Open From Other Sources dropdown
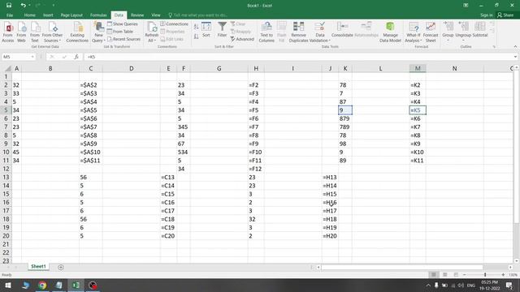This screenshot has width=520, height=292. click(x=52, y=32)
